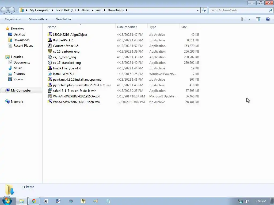The image size is (274, 205).
Task: Open Google Chrome from the taskbar
Action: point(34,201)
